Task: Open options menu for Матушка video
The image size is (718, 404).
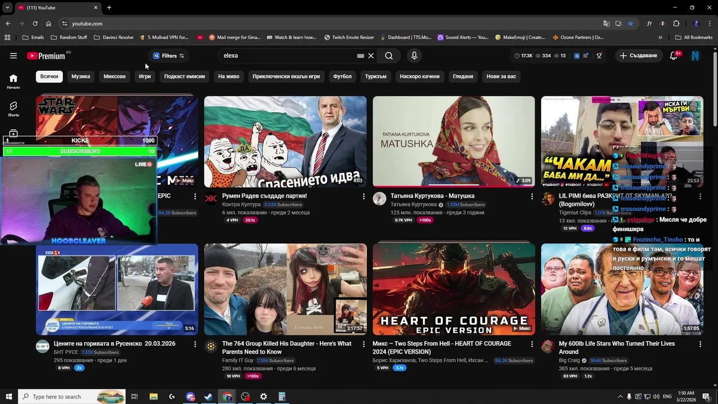Action: (x=532, y=196)
